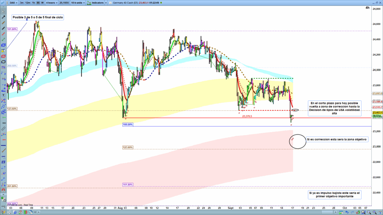The image size is (383, 215).
Task: Open the 4 hours timeframe dropdown
Action: (x=52, y=3)
